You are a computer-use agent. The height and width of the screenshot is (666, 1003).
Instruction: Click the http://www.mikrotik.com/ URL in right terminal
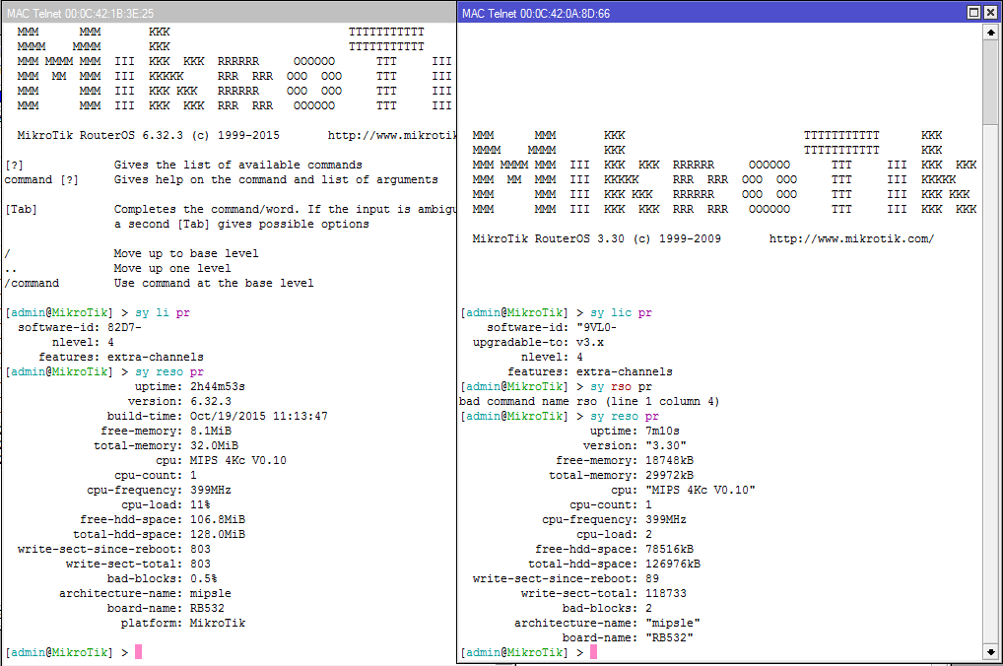click(x=851, y=238)
